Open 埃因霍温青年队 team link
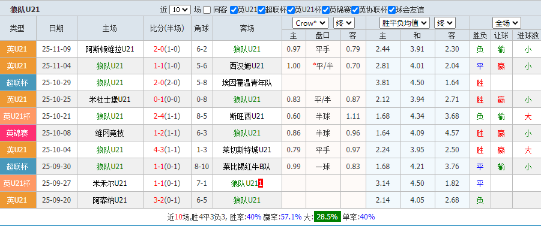The height and width of the screenshot is (226, 541). (247, 83)
